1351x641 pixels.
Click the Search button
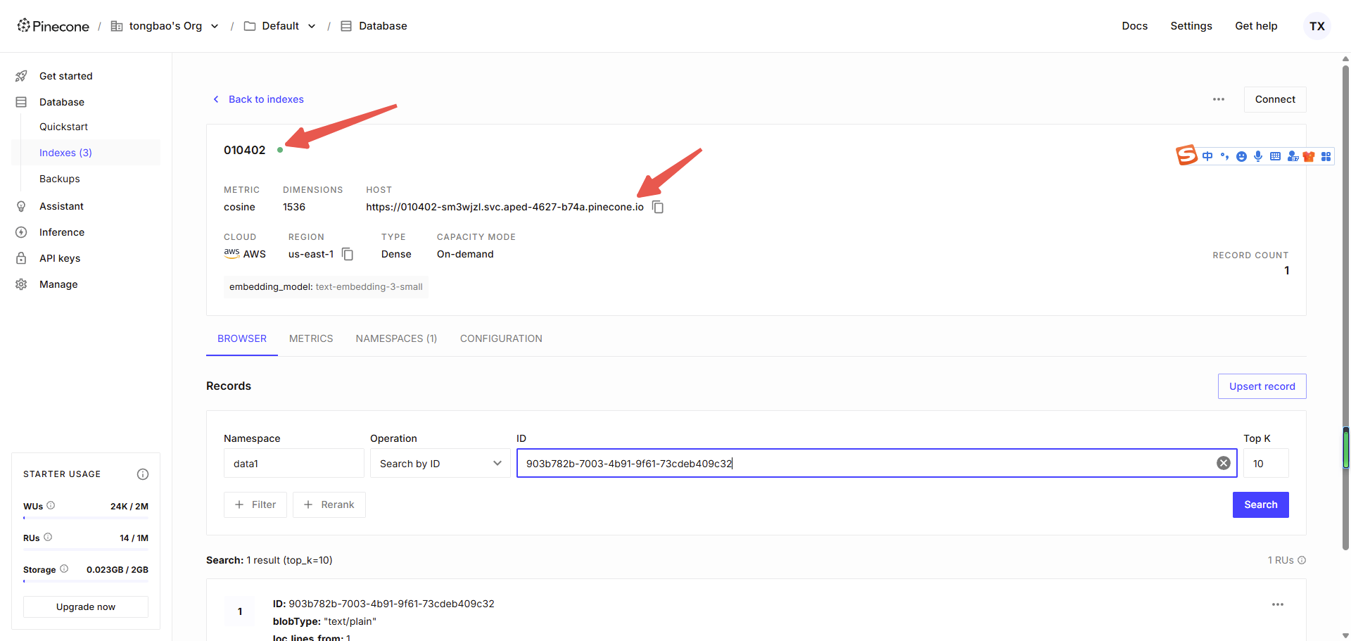coord(1261,504)
